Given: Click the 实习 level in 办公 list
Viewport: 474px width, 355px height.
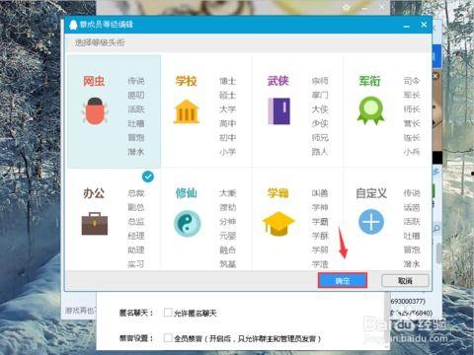Looking at the screenshot, I should [x=136, y=264].
